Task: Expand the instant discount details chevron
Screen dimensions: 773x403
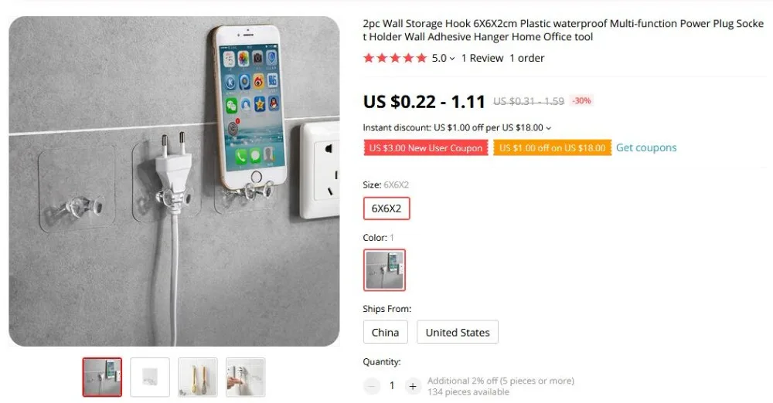Action: (x=548, y=128)
